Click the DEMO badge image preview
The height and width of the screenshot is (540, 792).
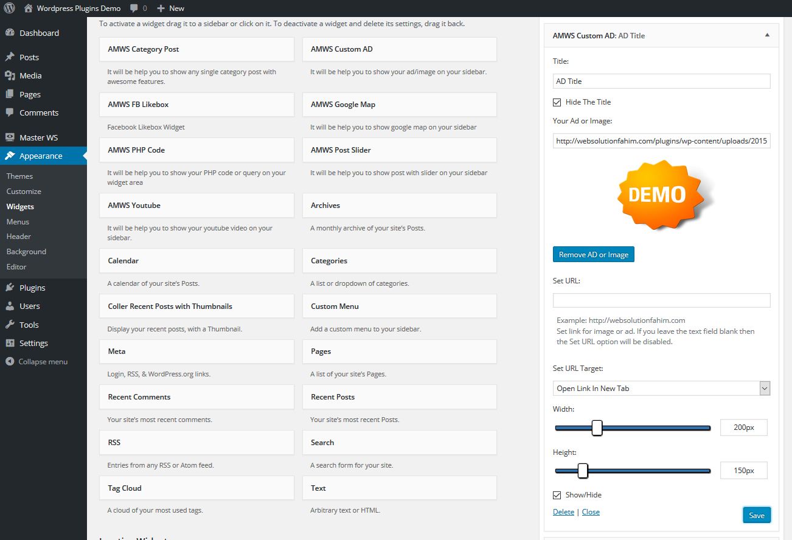[661, 195]
